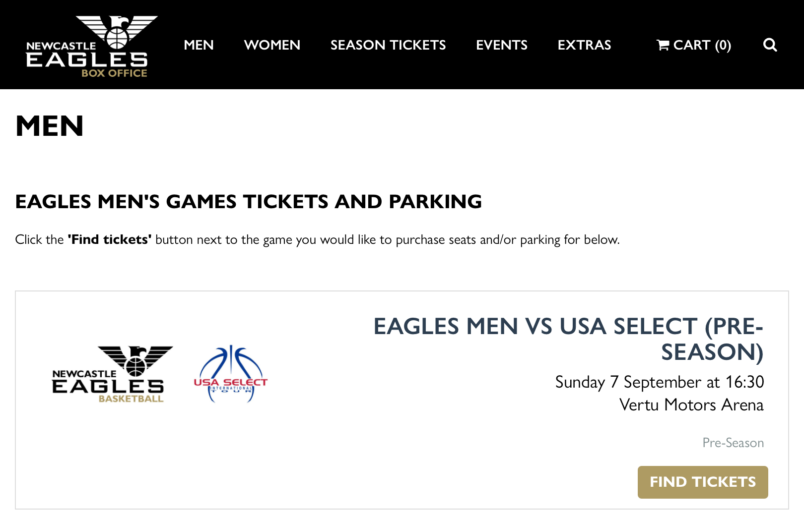804x517 pixels.
Task: Open the MEN navigation menu item
Action: click(x=199, y=45)
